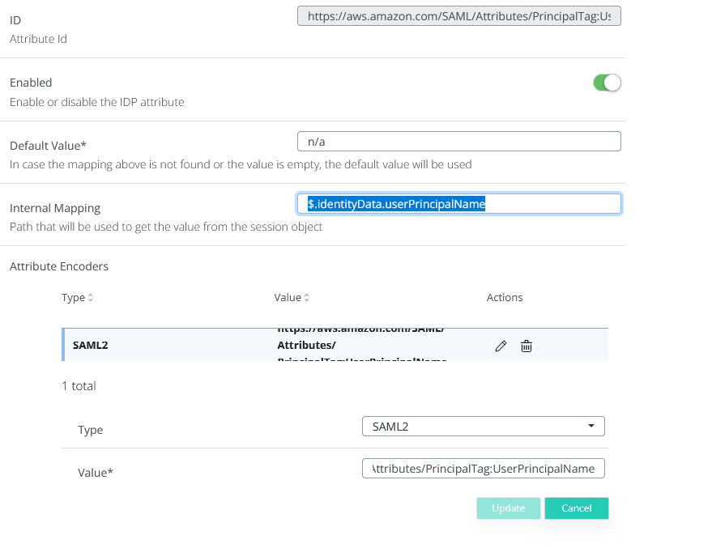Click the sort arrows beside Value header

pos(306,298)
